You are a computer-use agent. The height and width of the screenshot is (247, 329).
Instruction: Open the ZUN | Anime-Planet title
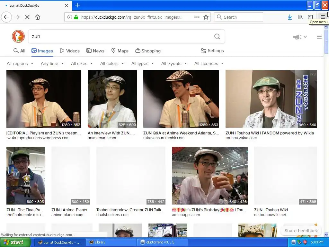point(69,210)
